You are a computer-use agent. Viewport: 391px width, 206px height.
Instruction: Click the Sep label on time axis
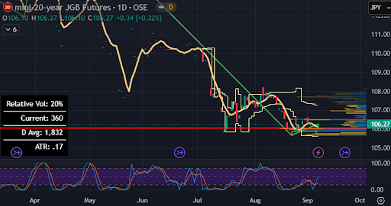(x=307, y=200)
